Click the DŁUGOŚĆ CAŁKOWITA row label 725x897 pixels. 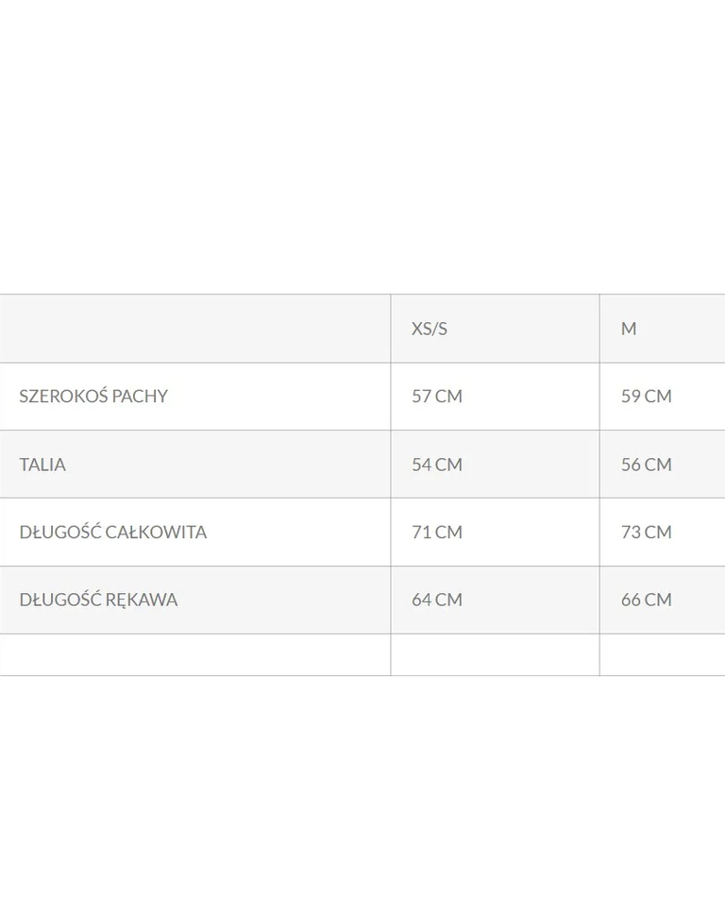coord(113,533)
